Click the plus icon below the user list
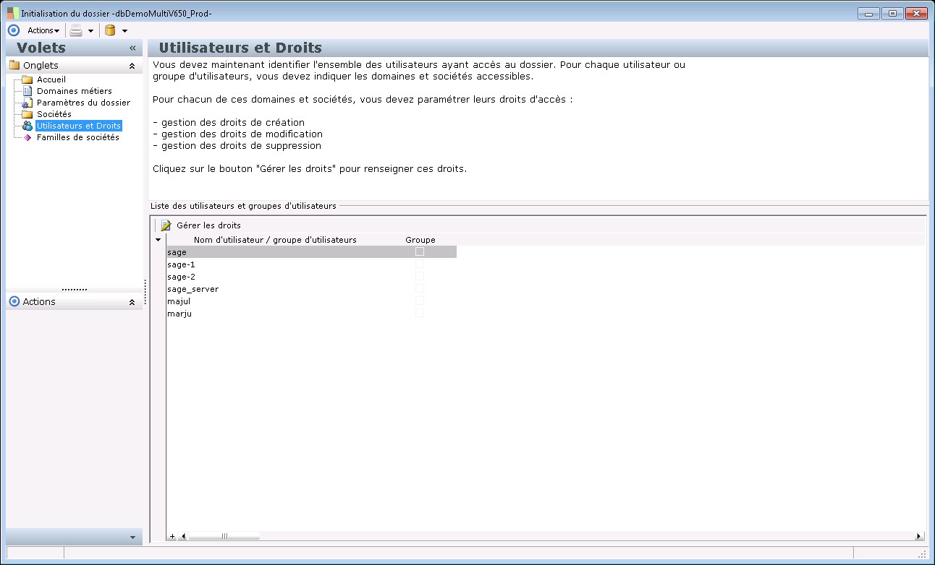 pyautogui.click(x=172, y=536)
